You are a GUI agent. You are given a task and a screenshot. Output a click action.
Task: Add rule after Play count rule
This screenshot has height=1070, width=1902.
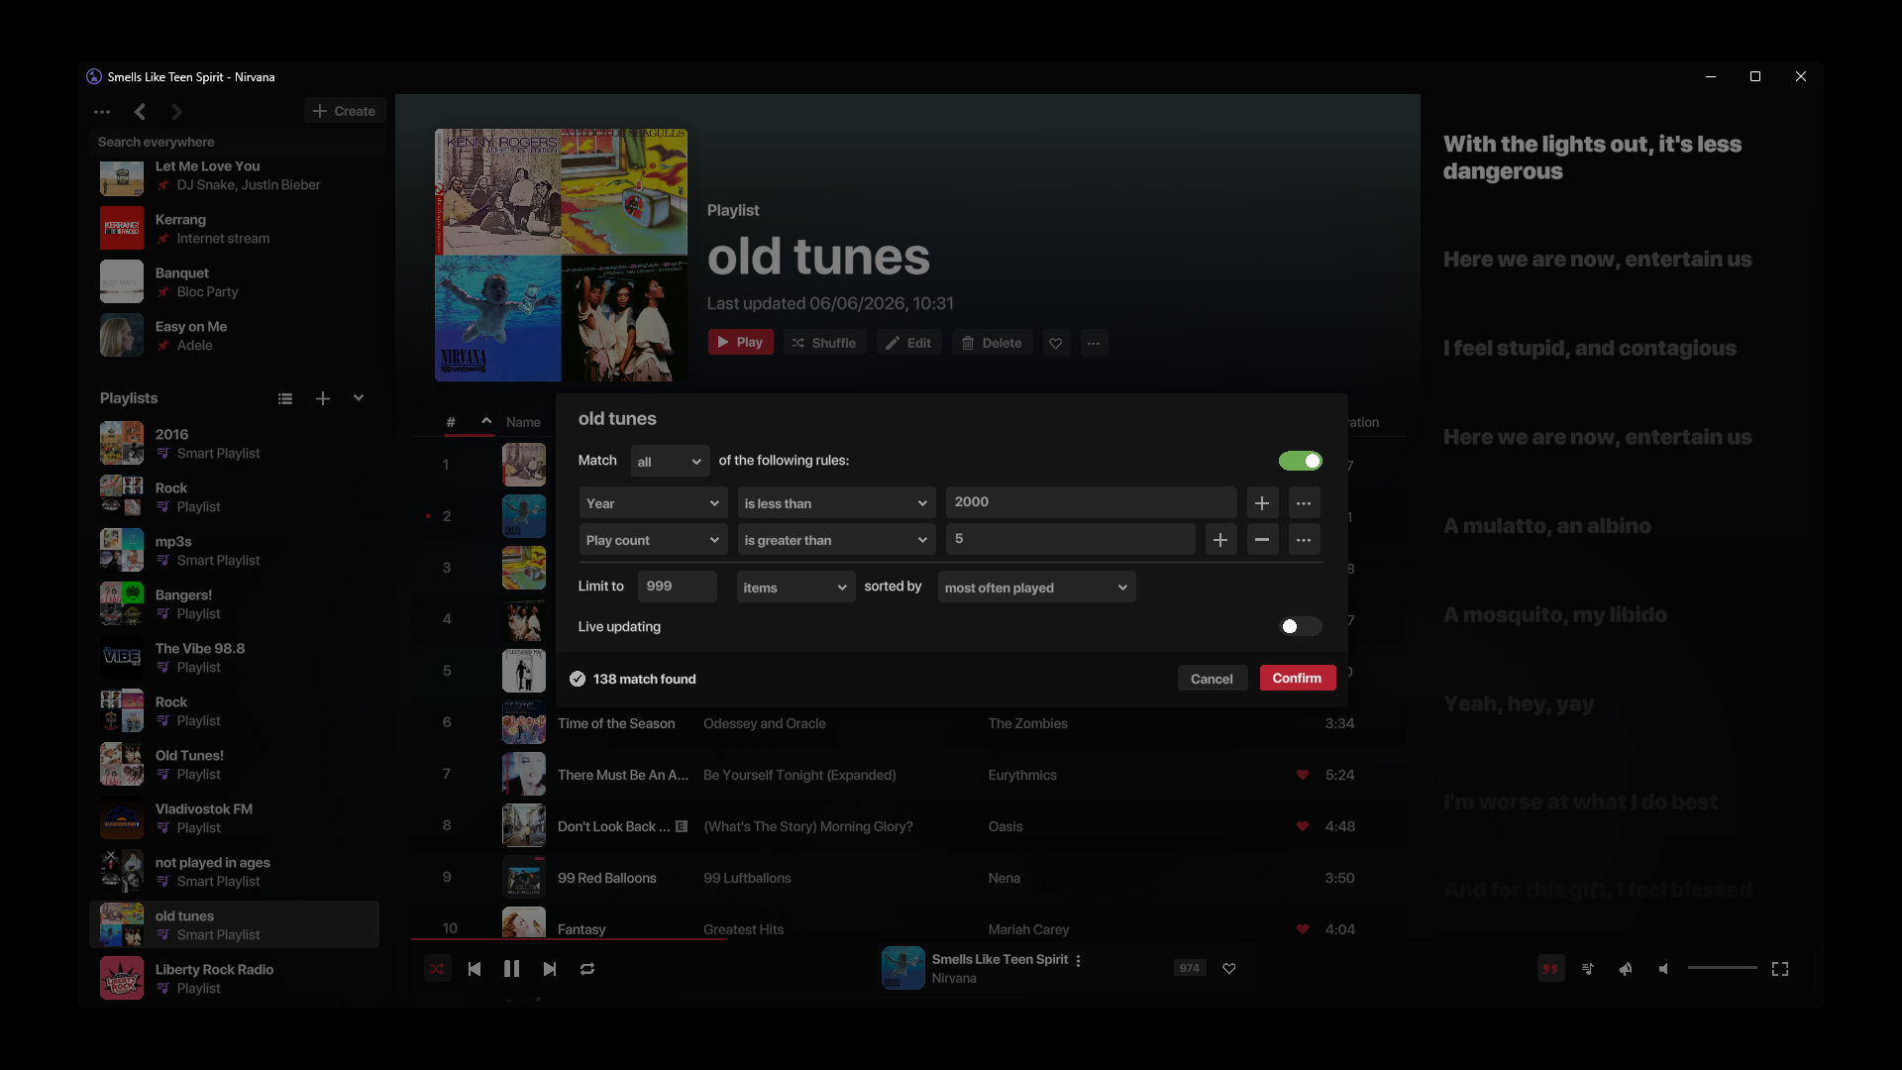click(x=1220, y=540)
